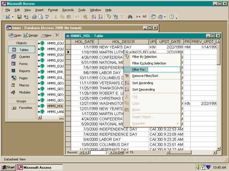The width and height of the screenshot is (229, 171).
Task: Open the View dropdown arrow in toolbar
Action: [x=13, y=17]
